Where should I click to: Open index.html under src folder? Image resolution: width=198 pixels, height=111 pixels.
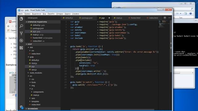coord(43,105)
